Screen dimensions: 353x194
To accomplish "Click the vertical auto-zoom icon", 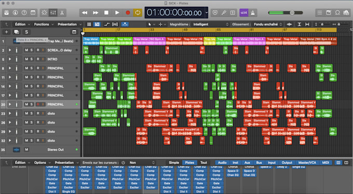I will coord(299,24).
